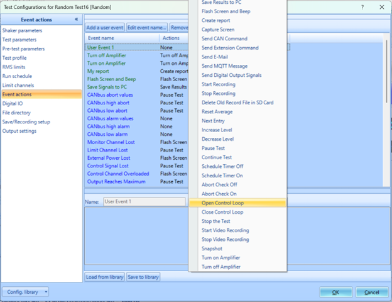Click Load from library button
392x302 pixels.
(x=104, y=277)
